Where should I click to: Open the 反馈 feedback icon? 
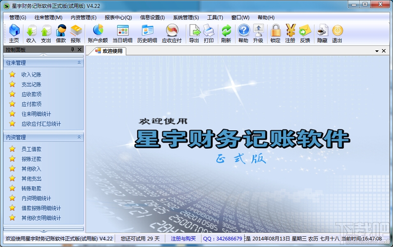coord(305,34)
